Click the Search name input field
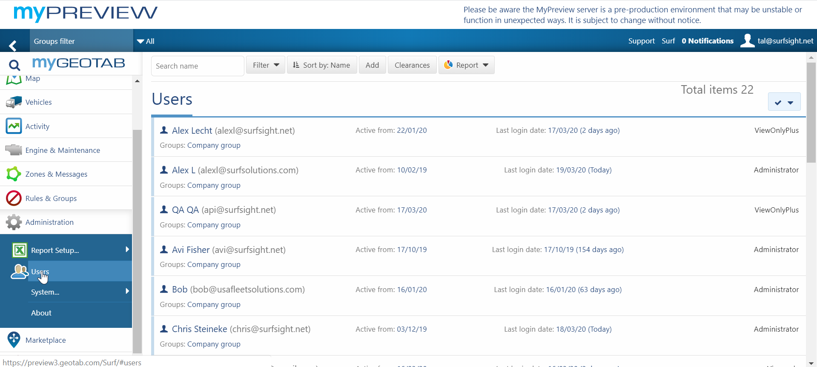The height and width of the screenshot is (367, 817). pyautogui.click(x=198, y=66)
